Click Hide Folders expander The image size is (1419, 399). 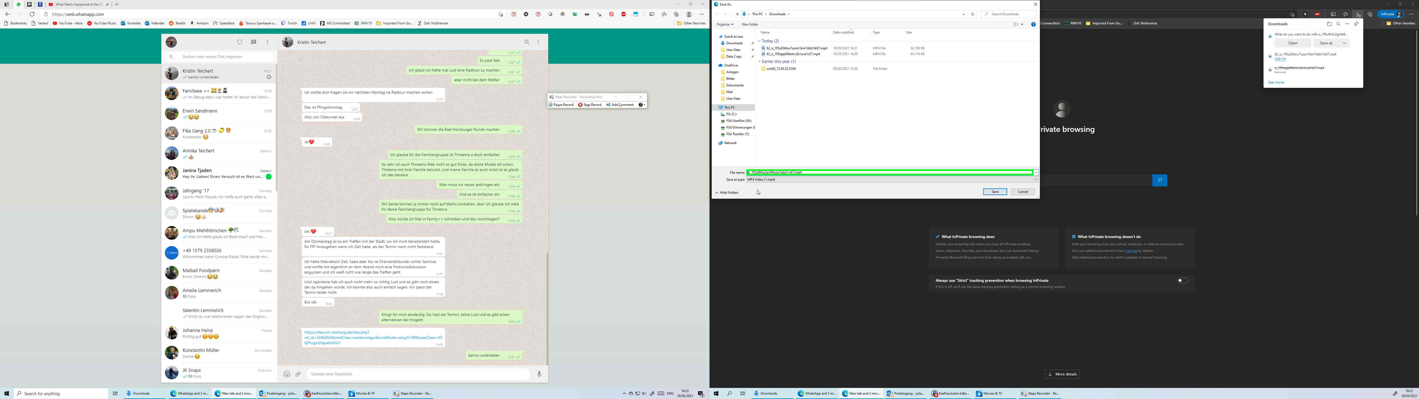(x=727, y=192)
